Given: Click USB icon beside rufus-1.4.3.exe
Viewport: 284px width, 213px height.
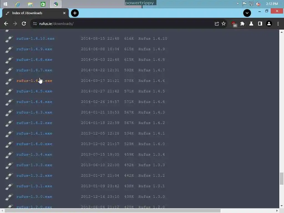Looking at the screenshot, I should click(9, 113).
